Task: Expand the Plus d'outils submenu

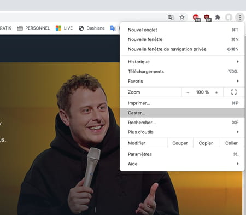Action: click(x=182, y=132)
